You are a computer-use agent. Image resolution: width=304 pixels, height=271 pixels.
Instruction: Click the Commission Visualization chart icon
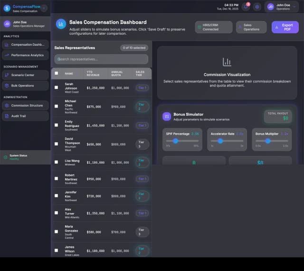coord(227,62)
